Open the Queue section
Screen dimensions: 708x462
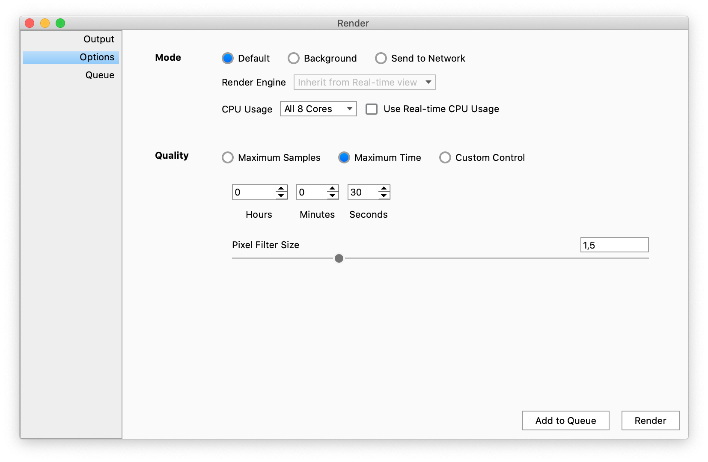pyautogui.click(x=99, y=74)
